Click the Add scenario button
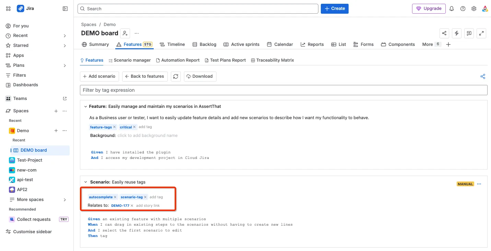The width and height of the screenshot is (491, 251). (100, 76)
